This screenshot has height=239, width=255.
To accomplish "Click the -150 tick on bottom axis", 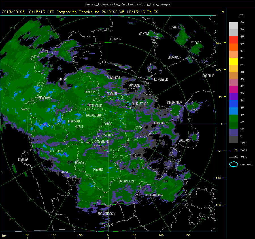I will coord(26,235).
